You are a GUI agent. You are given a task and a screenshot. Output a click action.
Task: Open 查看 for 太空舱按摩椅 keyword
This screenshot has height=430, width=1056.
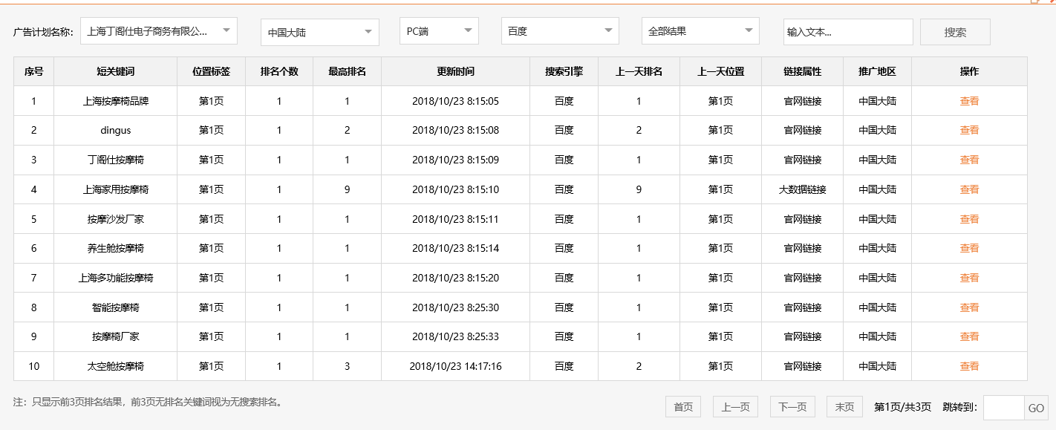coord(970,366)
